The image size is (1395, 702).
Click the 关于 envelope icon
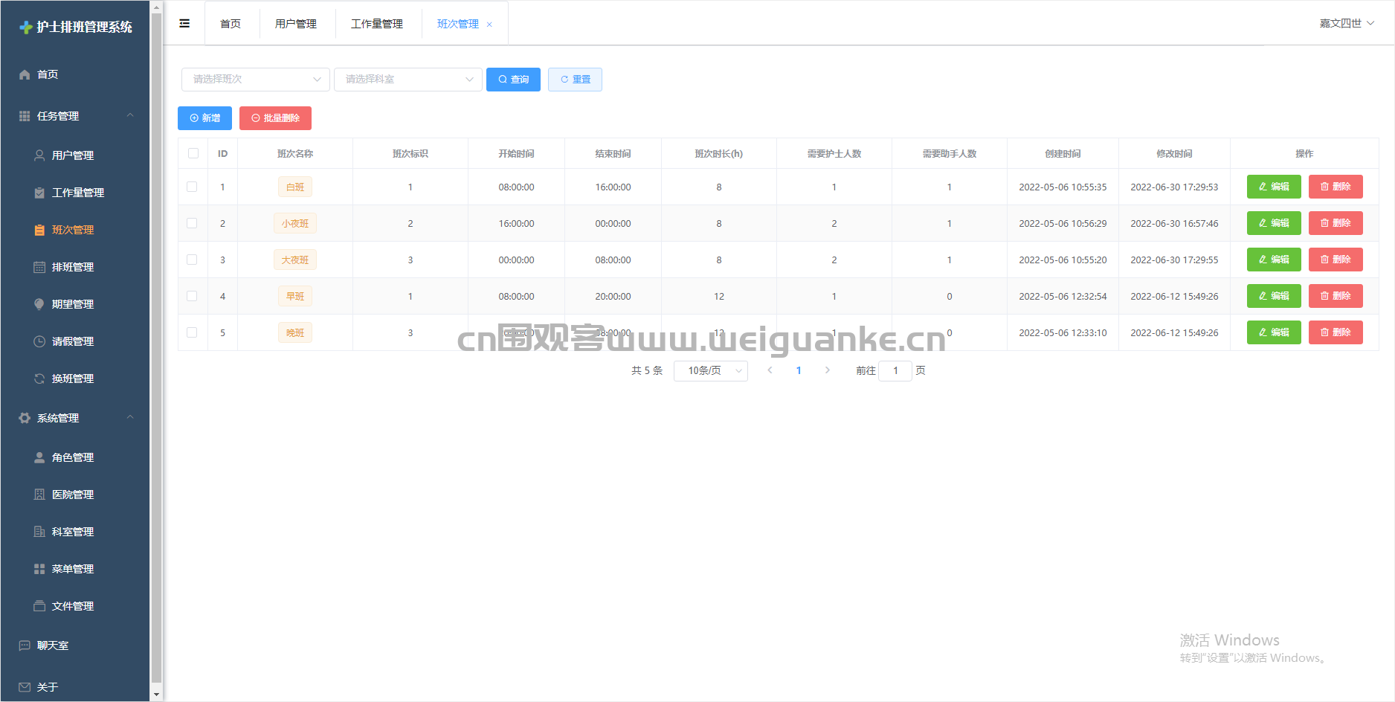25,687
